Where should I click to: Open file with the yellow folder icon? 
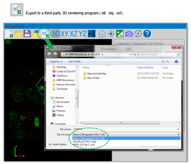pos(18,34)
